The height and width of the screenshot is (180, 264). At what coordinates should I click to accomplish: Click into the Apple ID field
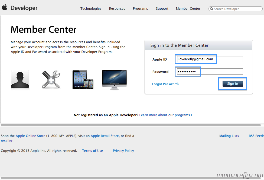click(x=210, y=59)
